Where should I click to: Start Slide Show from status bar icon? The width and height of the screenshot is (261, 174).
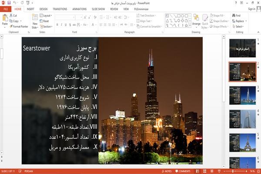tap(219, 171)
